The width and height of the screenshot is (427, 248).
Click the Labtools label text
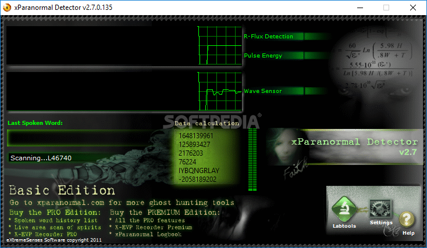click(x=344, y=226)
